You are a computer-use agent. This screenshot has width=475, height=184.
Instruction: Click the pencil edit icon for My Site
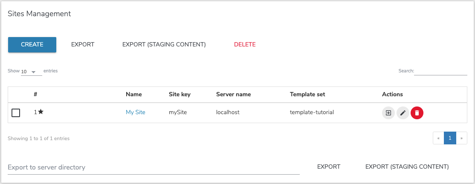403,113
